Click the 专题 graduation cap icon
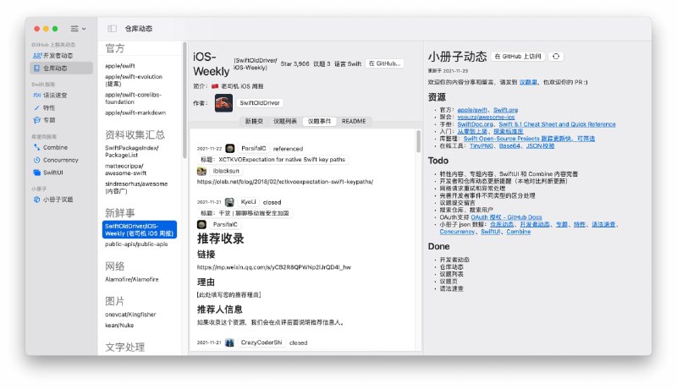 [x=36, y=120]
